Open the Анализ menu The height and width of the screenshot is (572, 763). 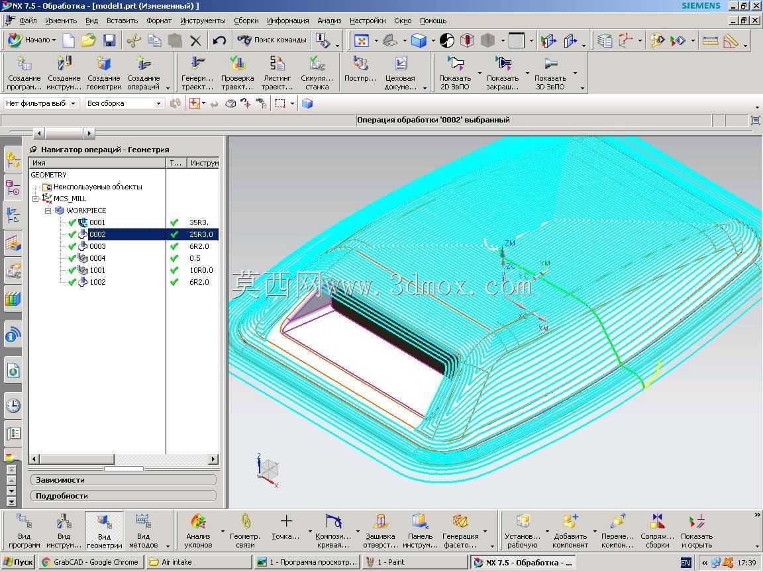coord(329,21)
